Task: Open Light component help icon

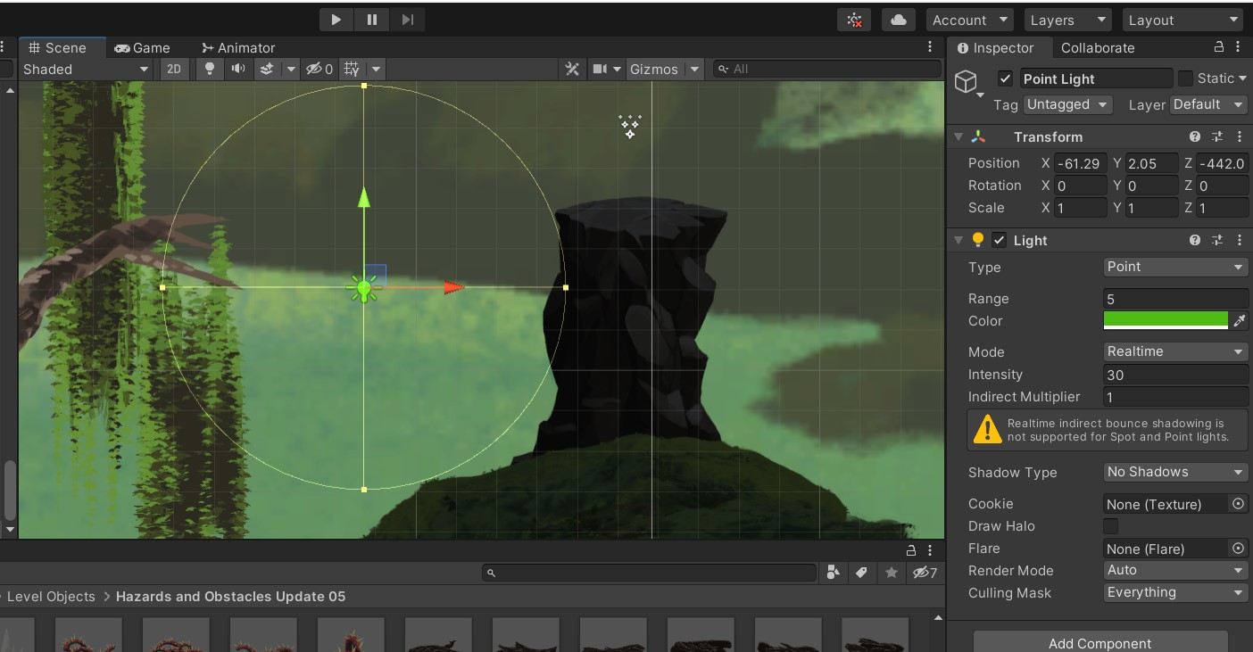Action: click(x=1195, y=240)
